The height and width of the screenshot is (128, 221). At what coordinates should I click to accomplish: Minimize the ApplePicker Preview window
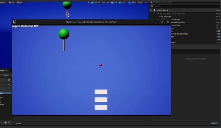(x=156, y=22)
